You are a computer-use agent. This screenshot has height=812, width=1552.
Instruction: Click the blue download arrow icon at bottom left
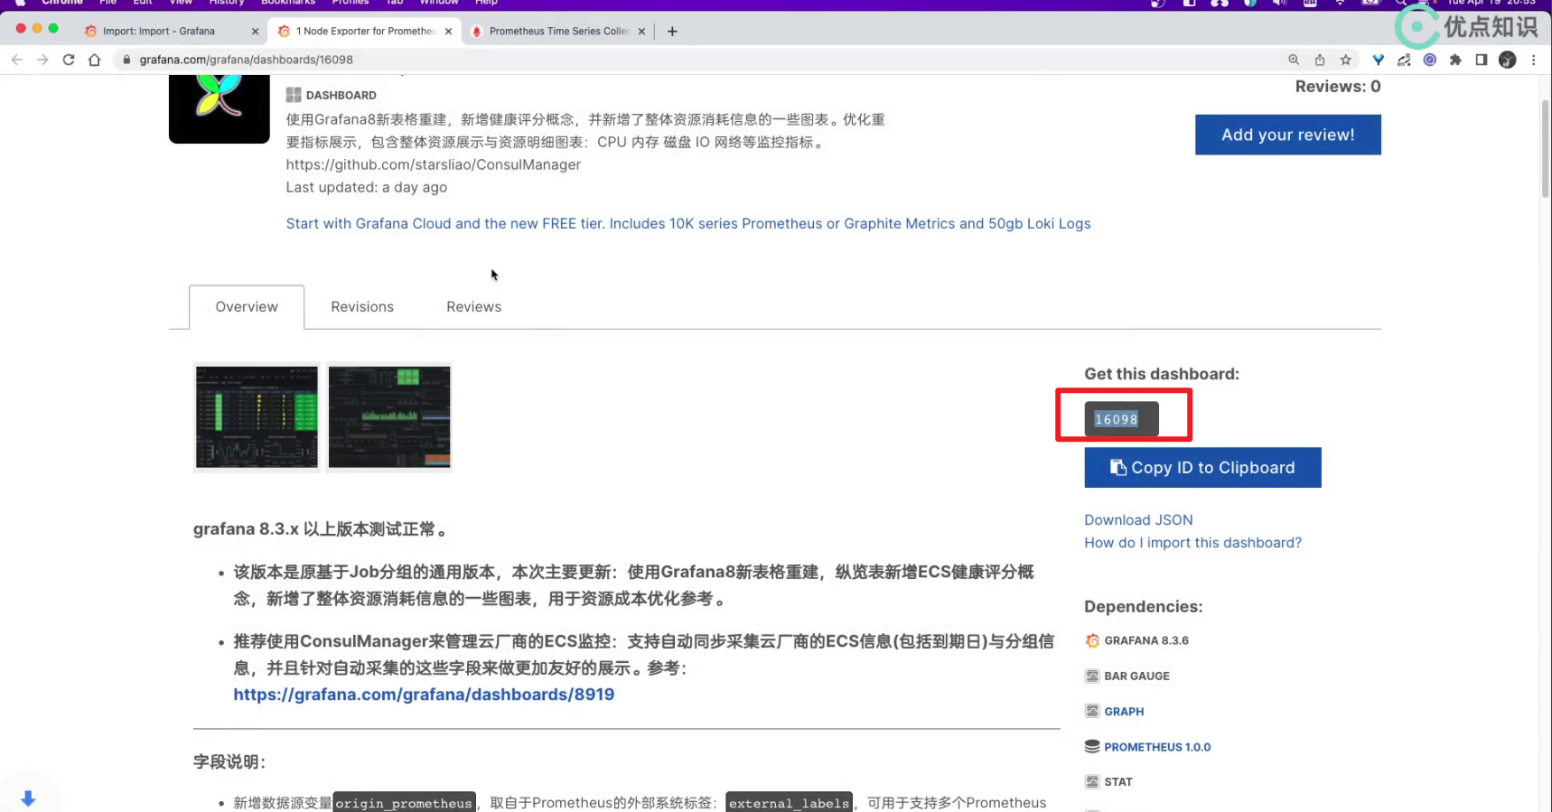pos(28,798)
